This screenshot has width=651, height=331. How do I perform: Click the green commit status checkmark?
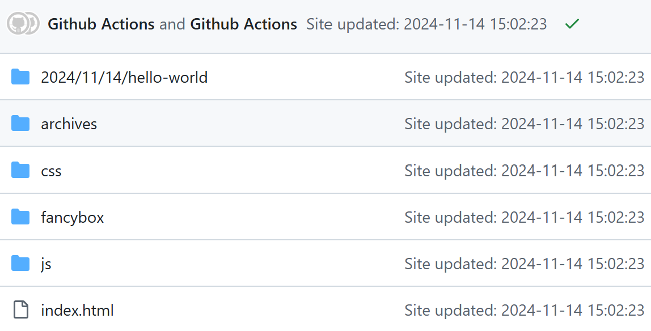pos(572,24)
